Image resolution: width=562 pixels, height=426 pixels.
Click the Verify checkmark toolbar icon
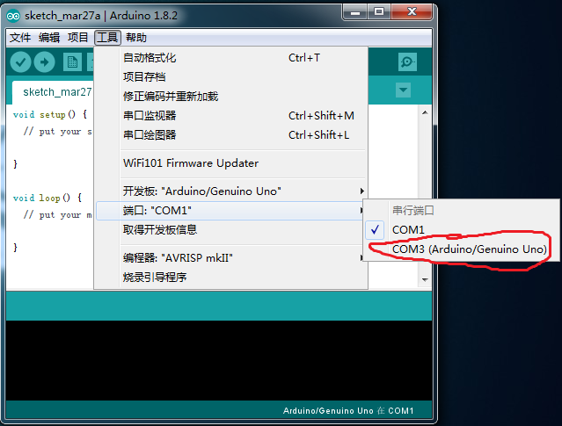(20, 62)
